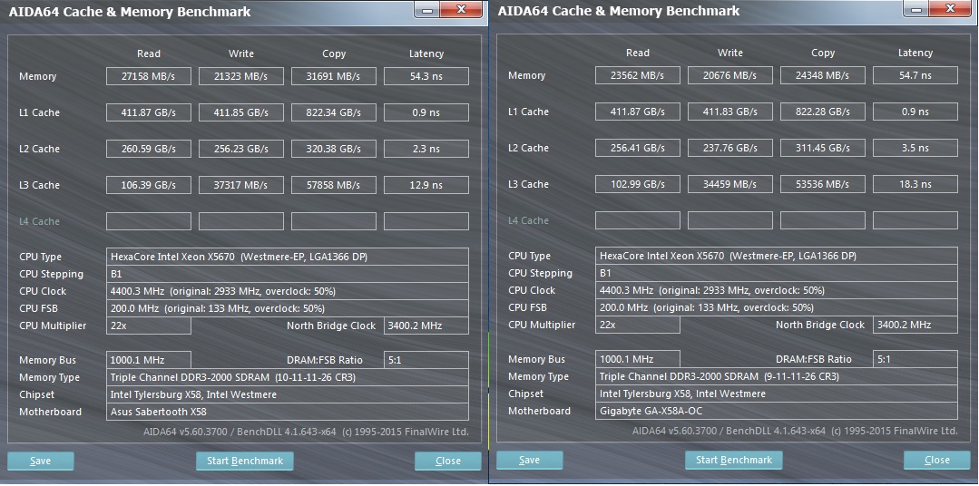Screen dimensions: 979x486
Task: Select L2 Cache Write 237.76 GB/s field
Action: [729, 147]
